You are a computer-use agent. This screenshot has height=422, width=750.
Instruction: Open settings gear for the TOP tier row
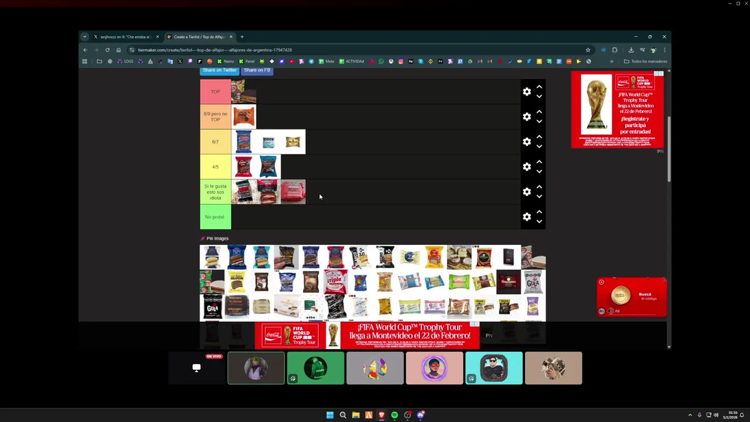click(x=527, y=91)
